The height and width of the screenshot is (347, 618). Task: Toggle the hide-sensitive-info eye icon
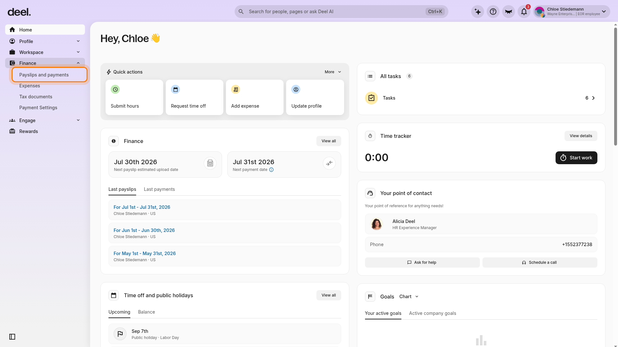point(509,12)
